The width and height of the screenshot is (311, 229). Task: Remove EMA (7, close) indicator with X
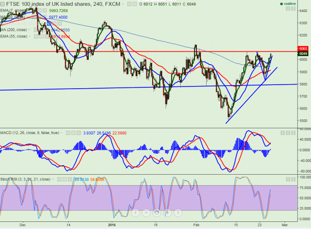(x=45, y=11)
